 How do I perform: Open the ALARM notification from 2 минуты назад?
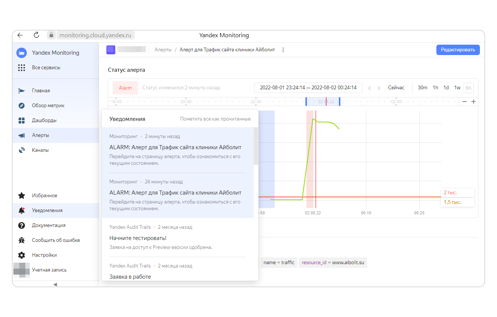coord(178,150)
